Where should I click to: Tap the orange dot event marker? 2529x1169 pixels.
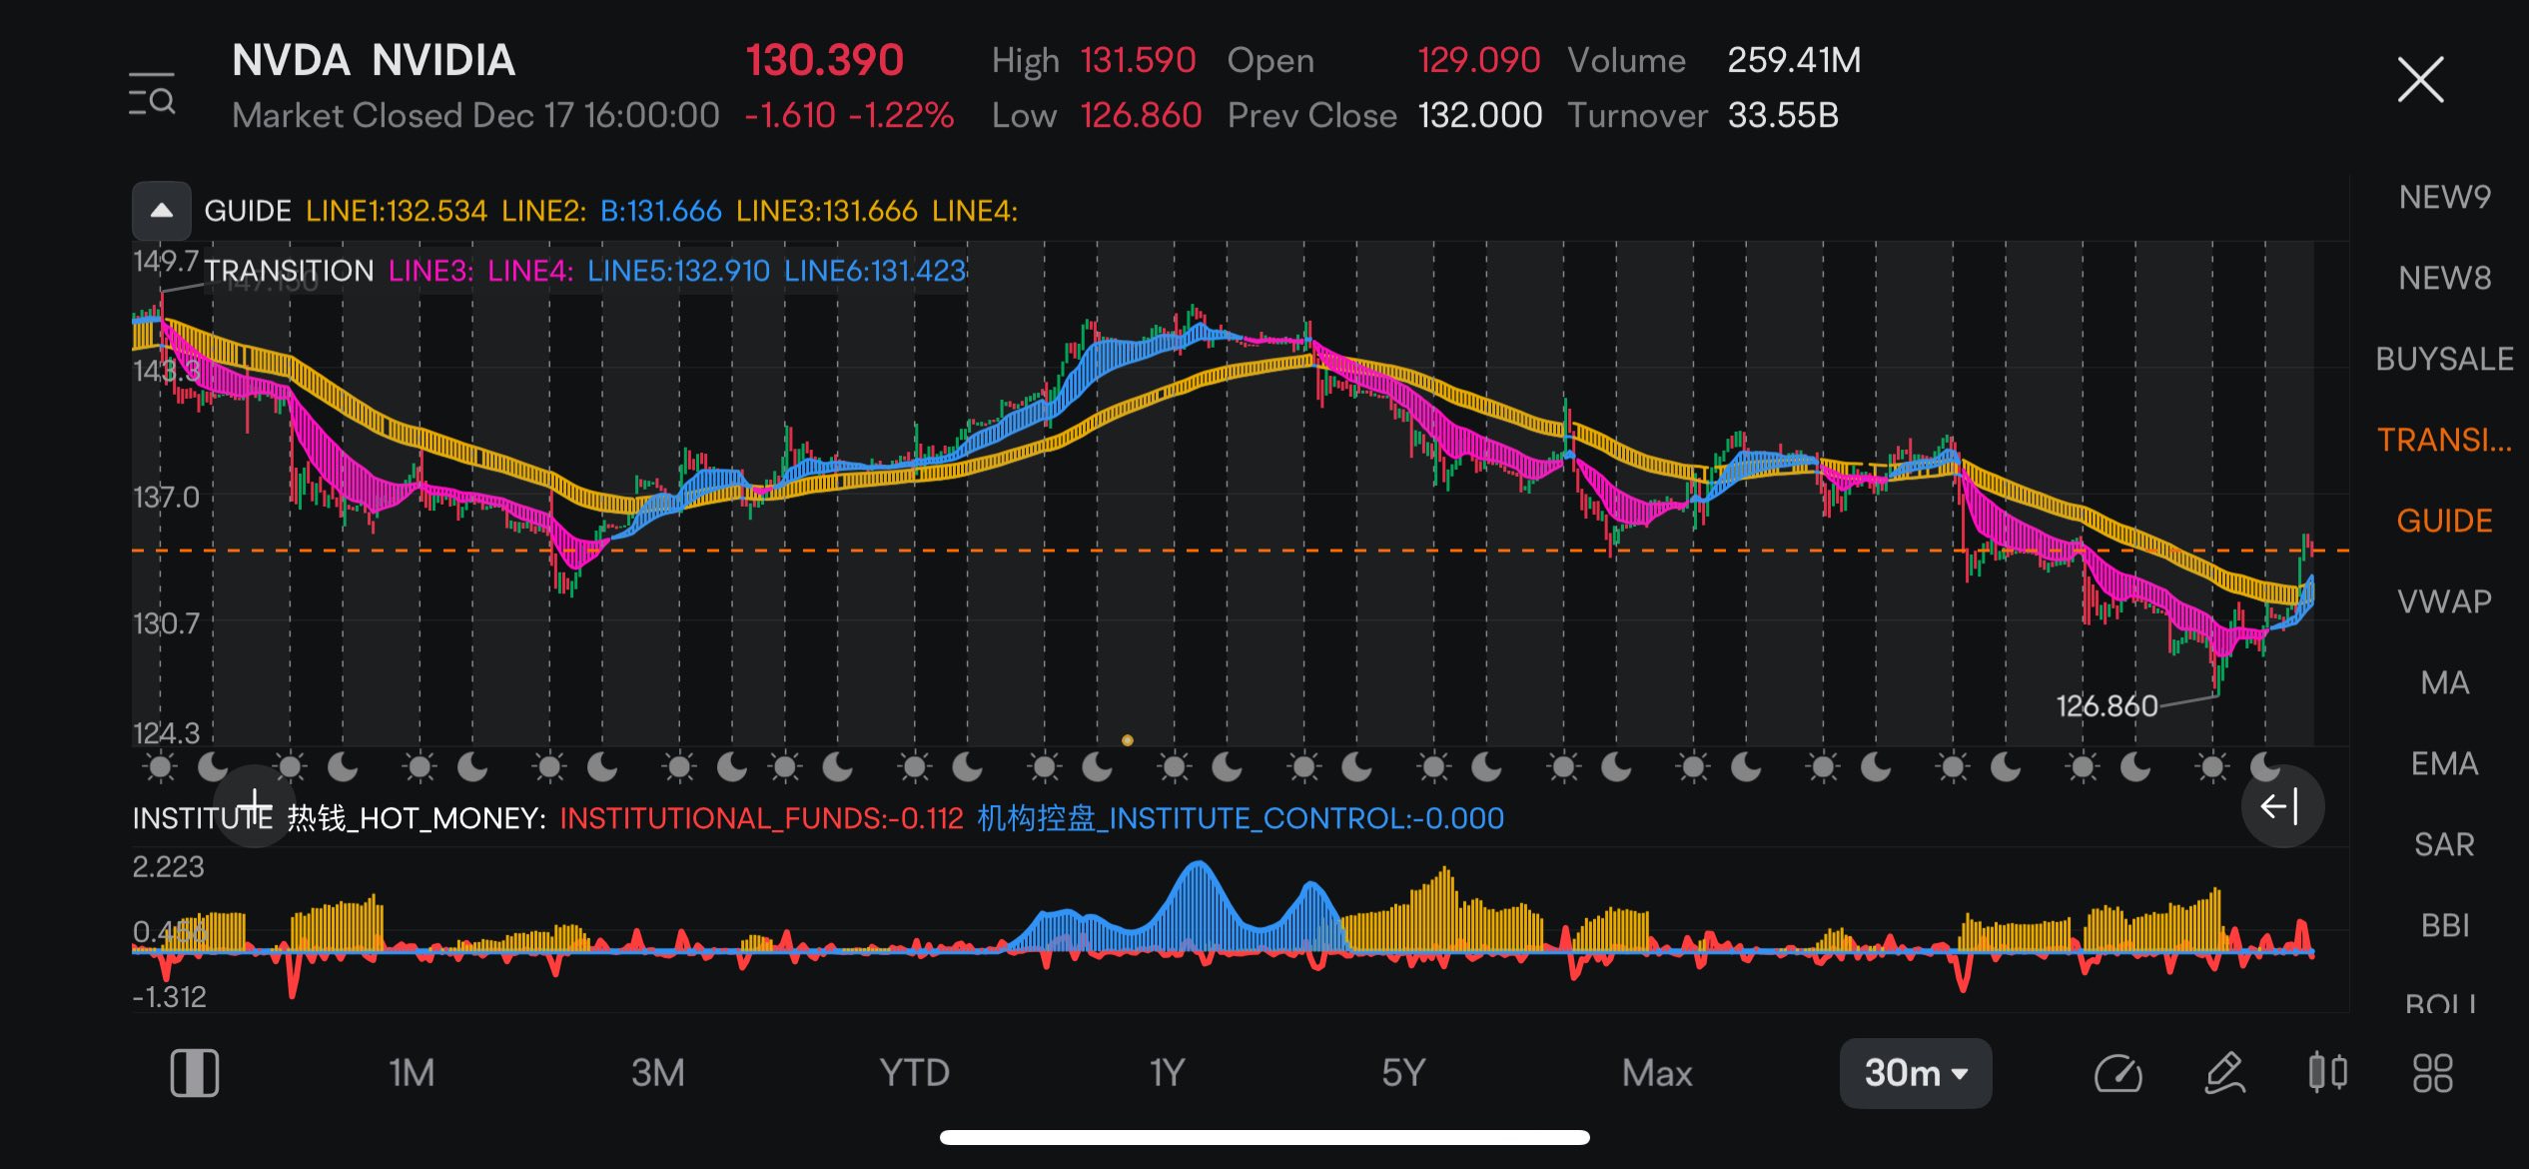(1127, 740)
